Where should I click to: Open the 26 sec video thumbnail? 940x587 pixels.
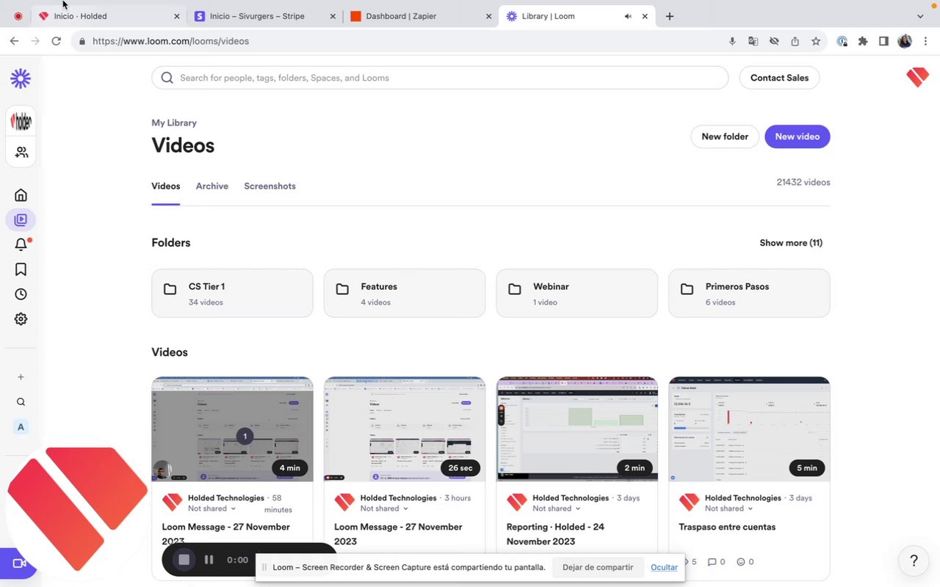pos(405,429)
